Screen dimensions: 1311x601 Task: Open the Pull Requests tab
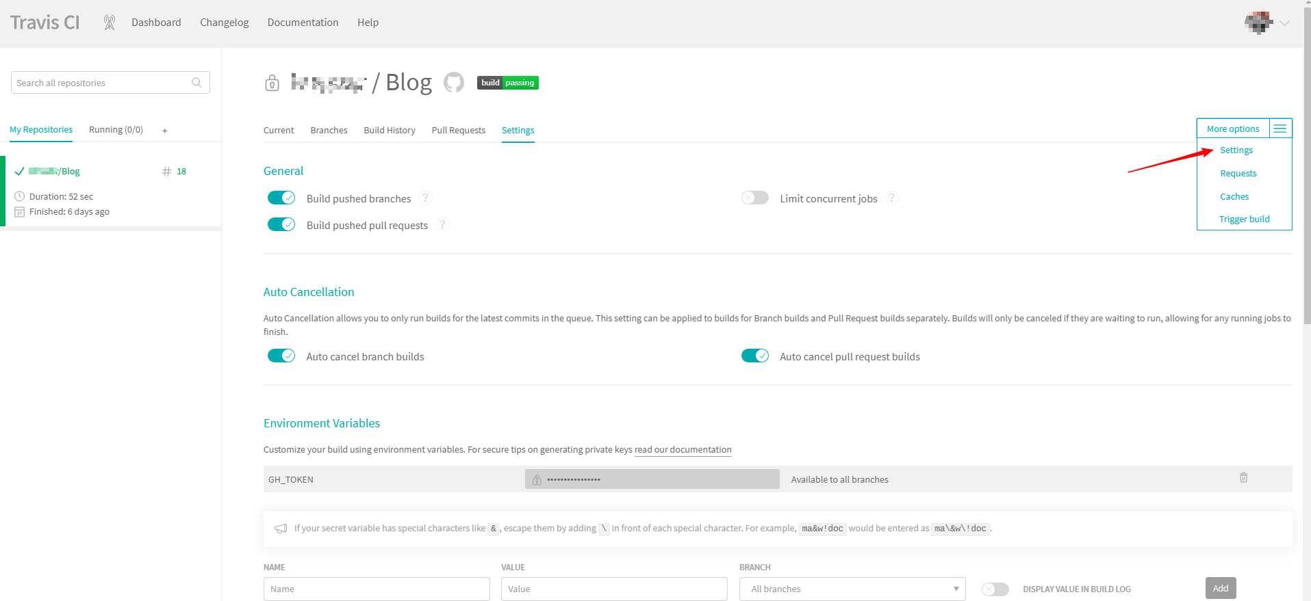coord(458,131)
